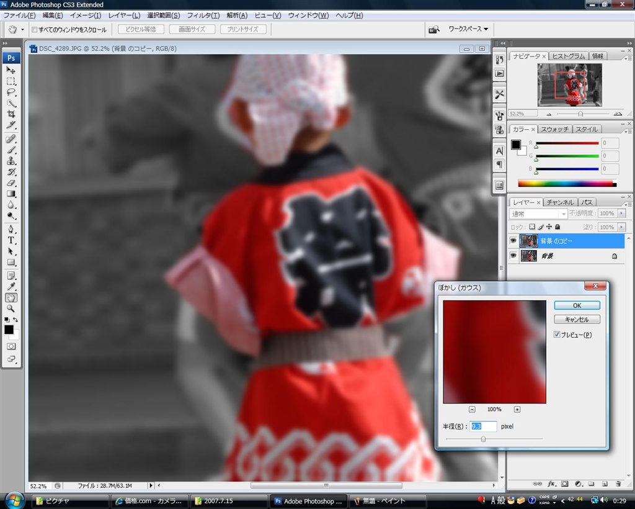The width and height of the screenshot is (635, 509).
Task: Open Adobe Bridge from options bar
Action: 433,29
